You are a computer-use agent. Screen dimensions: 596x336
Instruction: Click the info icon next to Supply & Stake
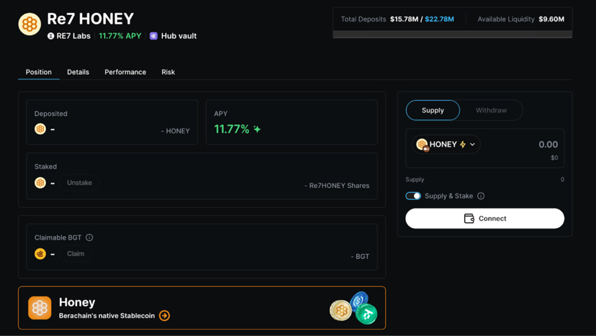point(481,196)
